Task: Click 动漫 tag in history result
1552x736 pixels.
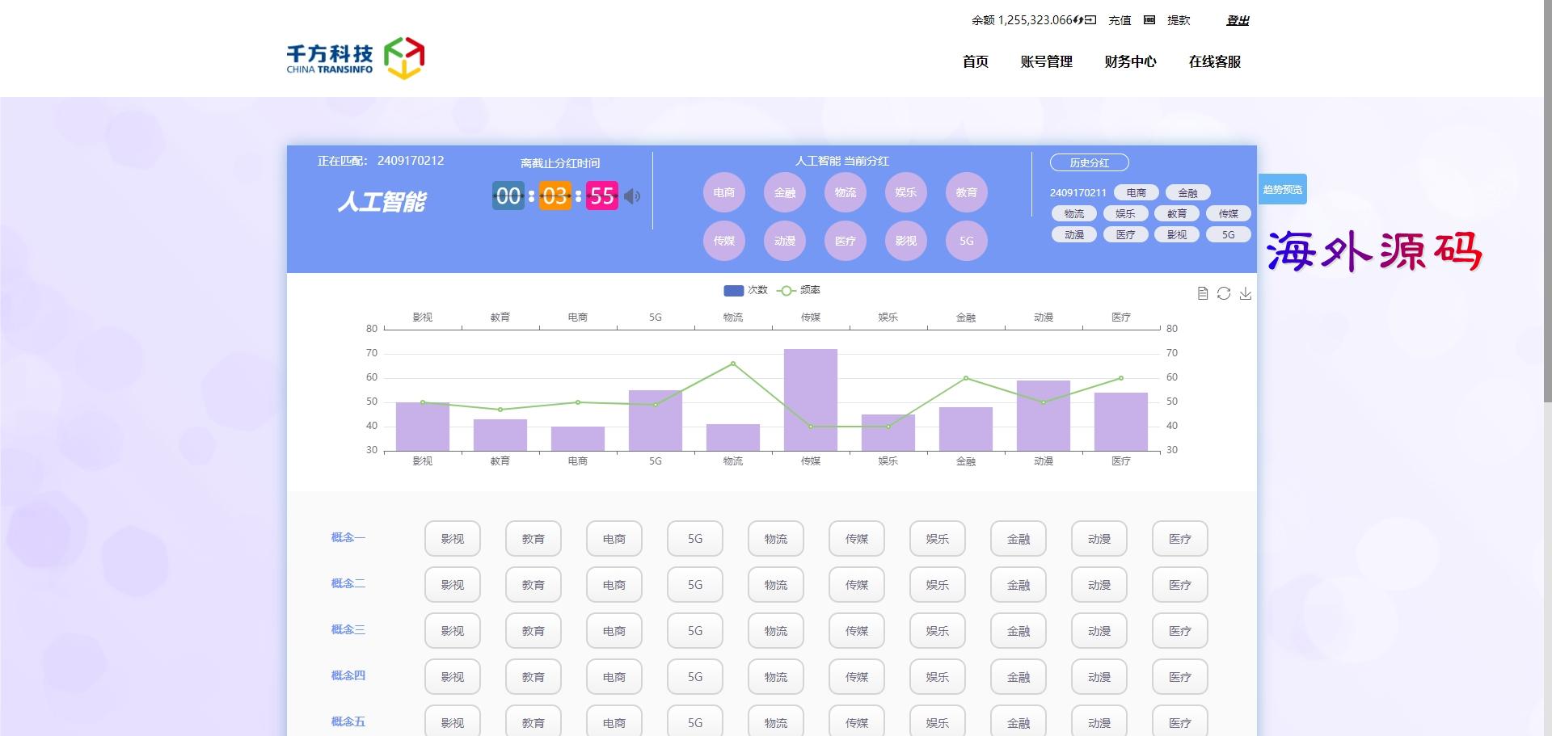Action: tap(1074, 235)
